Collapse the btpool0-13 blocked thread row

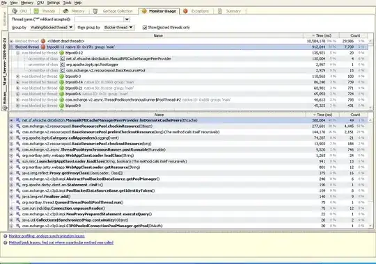11,47
